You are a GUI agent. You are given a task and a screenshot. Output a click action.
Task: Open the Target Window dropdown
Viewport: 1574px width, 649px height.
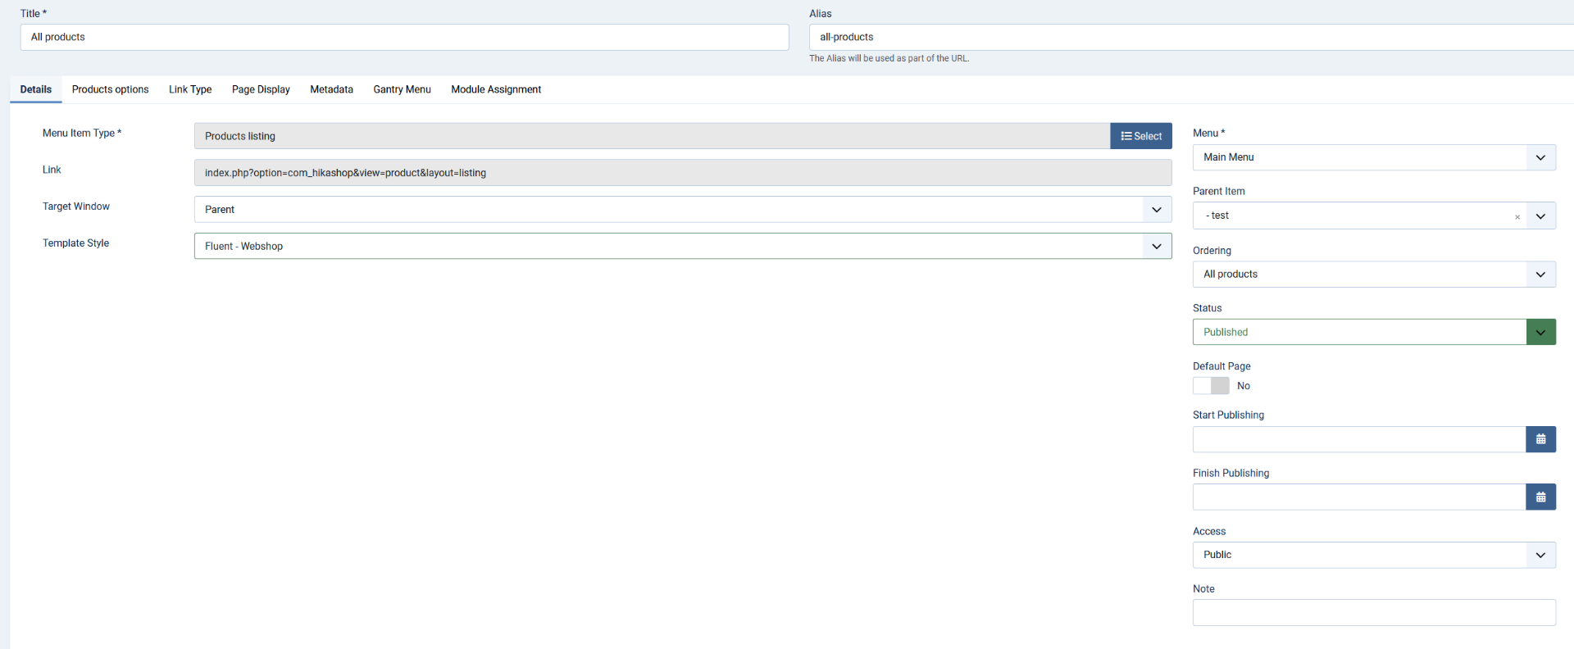(683, 209)
